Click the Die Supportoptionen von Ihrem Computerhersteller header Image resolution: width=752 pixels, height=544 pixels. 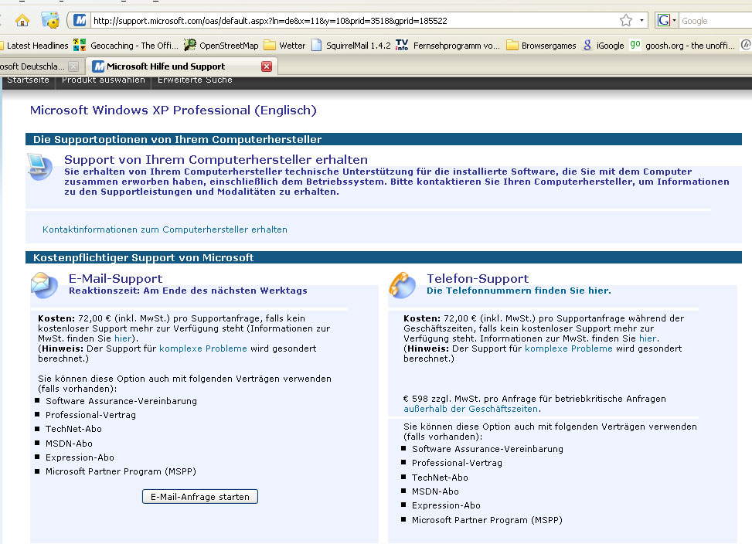point(383,139)
